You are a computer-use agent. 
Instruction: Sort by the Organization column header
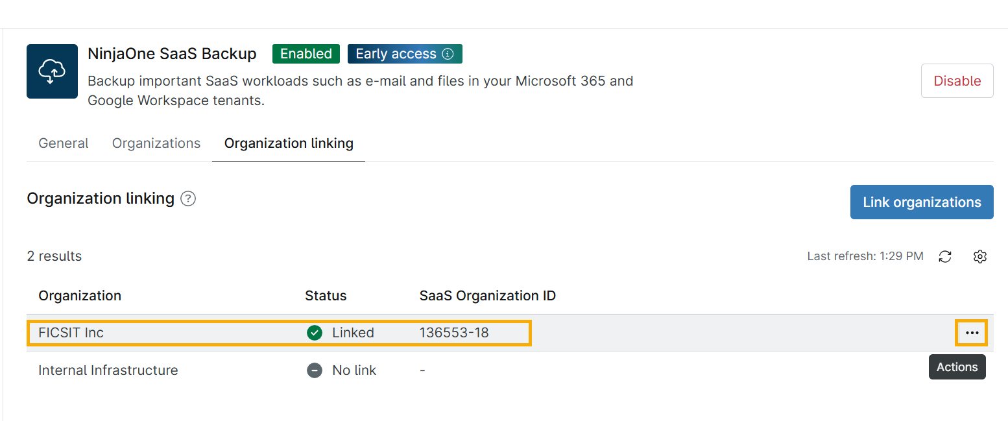(80, 296)
